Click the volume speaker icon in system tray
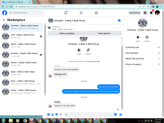 click(x=152, y=121)
